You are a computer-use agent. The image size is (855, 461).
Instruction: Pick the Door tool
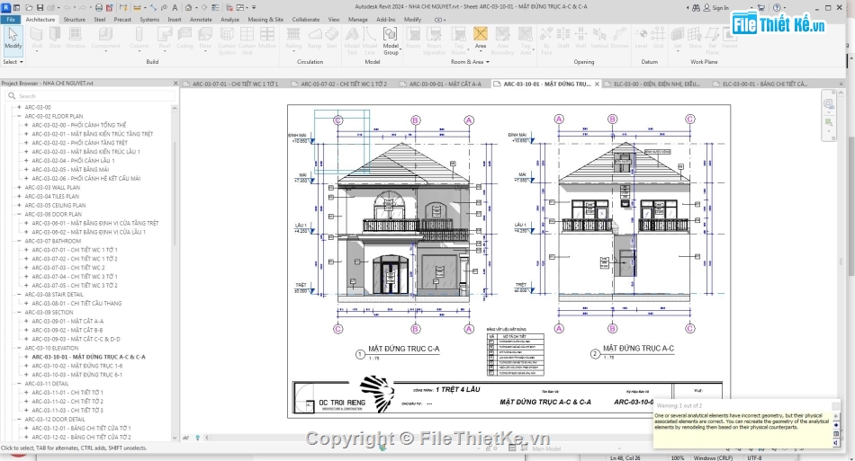55,38
